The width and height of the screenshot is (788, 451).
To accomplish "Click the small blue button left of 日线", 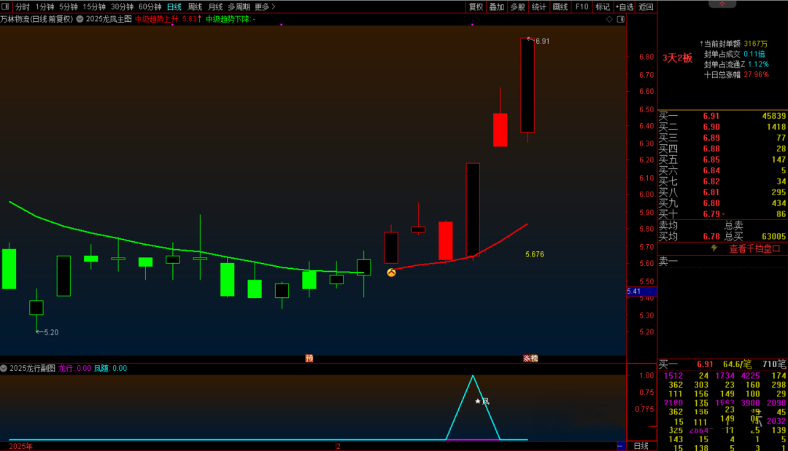I will pos(619,445).
